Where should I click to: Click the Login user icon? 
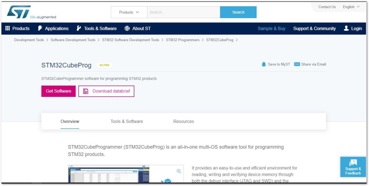tap(346, 28)
